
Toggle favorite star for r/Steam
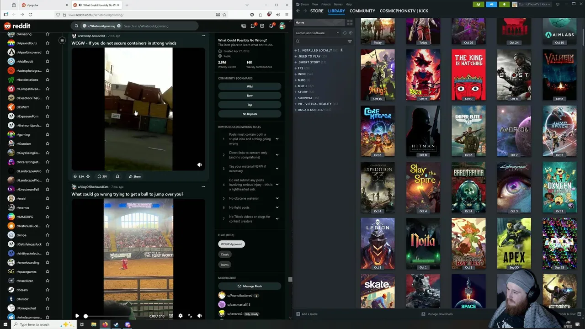pyautogui.click(x=47, y=290)
